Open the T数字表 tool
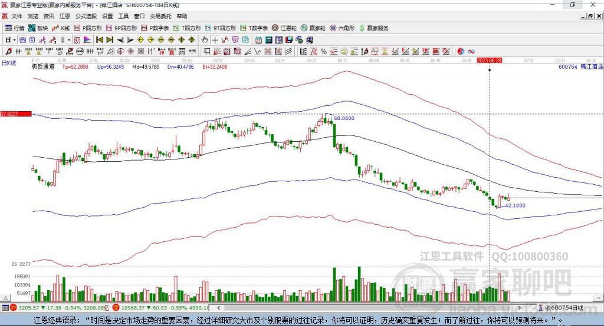 pyautogui.click(x=254, y=28)
